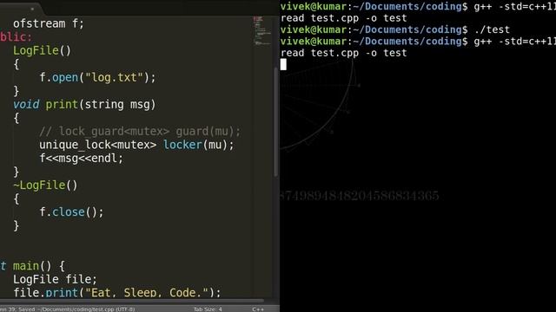Click the 'void print(string msg)' declaration

click(84, 104)
